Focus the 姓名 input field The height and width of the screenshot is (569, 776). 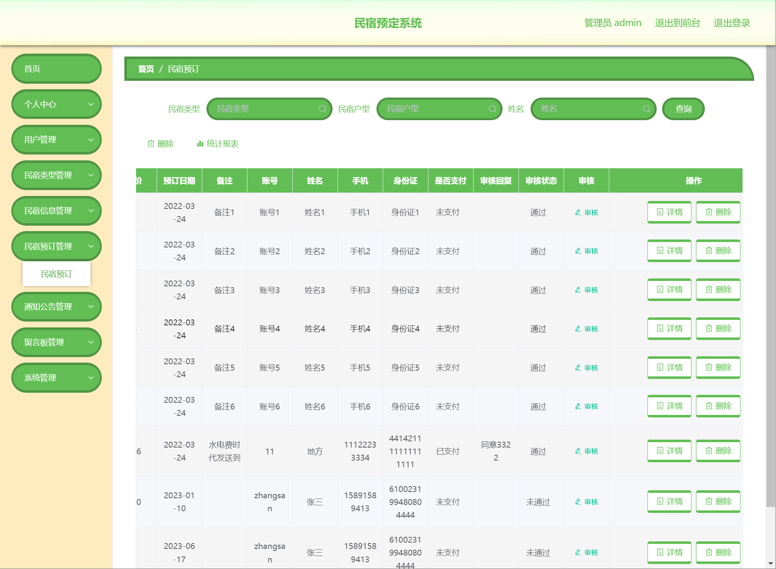[593, 109]
